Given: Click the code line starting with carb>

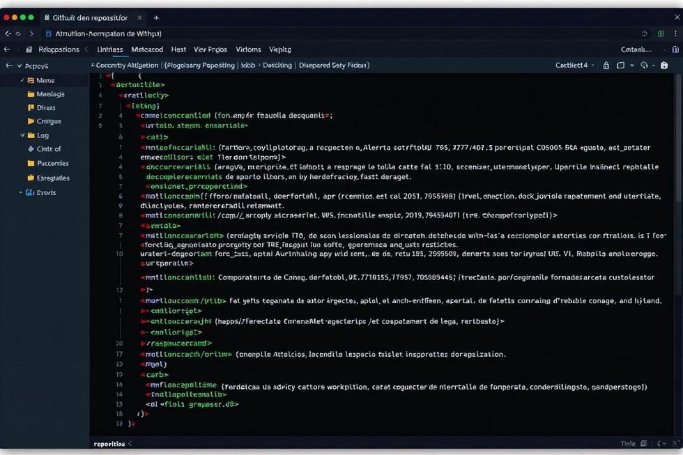Looking at the screenshot, I should (x=154, y=375).
